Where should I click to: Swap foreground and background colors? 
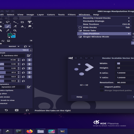14,34
